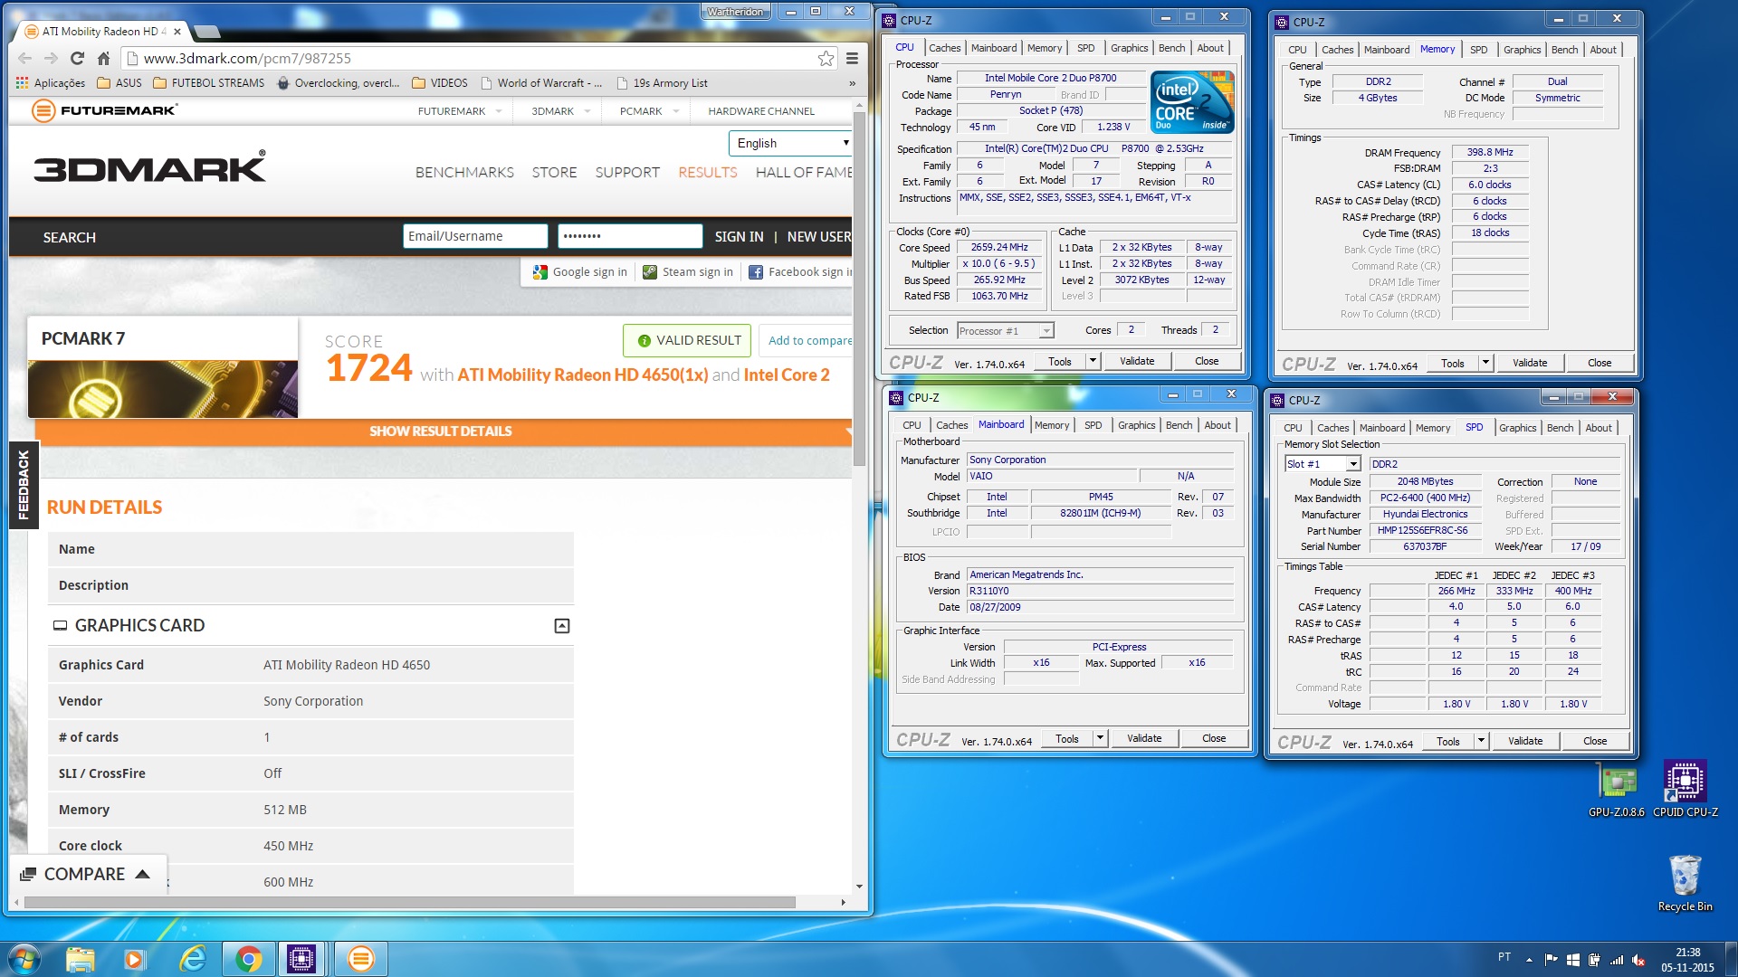Open BENCHMARKS menu on 3DMark site
1738x977 pixels.
coord(464,172)
